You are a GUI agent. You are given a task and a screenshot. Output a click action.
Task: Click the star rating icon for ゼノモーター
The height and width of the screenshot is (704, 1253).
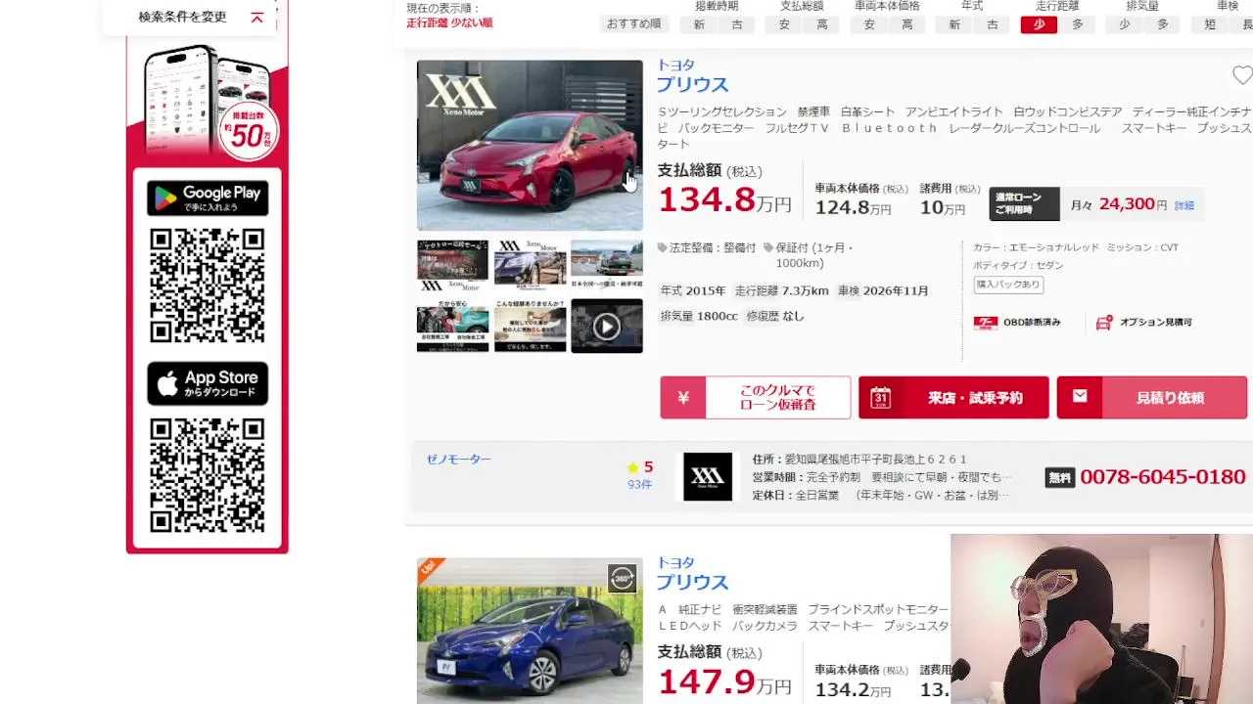point(632,467)
